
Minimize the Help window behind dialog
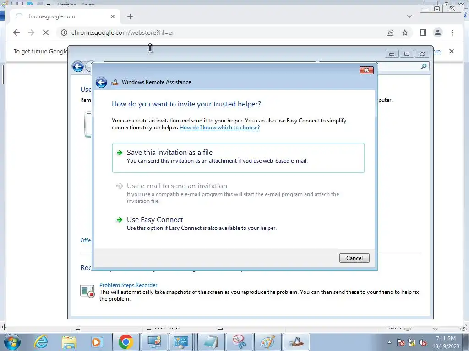(392, 54)
